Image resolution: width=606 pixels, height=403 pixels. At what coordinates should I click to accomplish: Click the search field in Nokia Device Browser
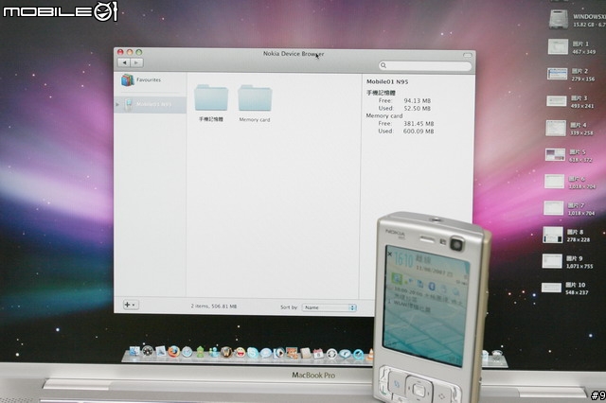(425, 65)
